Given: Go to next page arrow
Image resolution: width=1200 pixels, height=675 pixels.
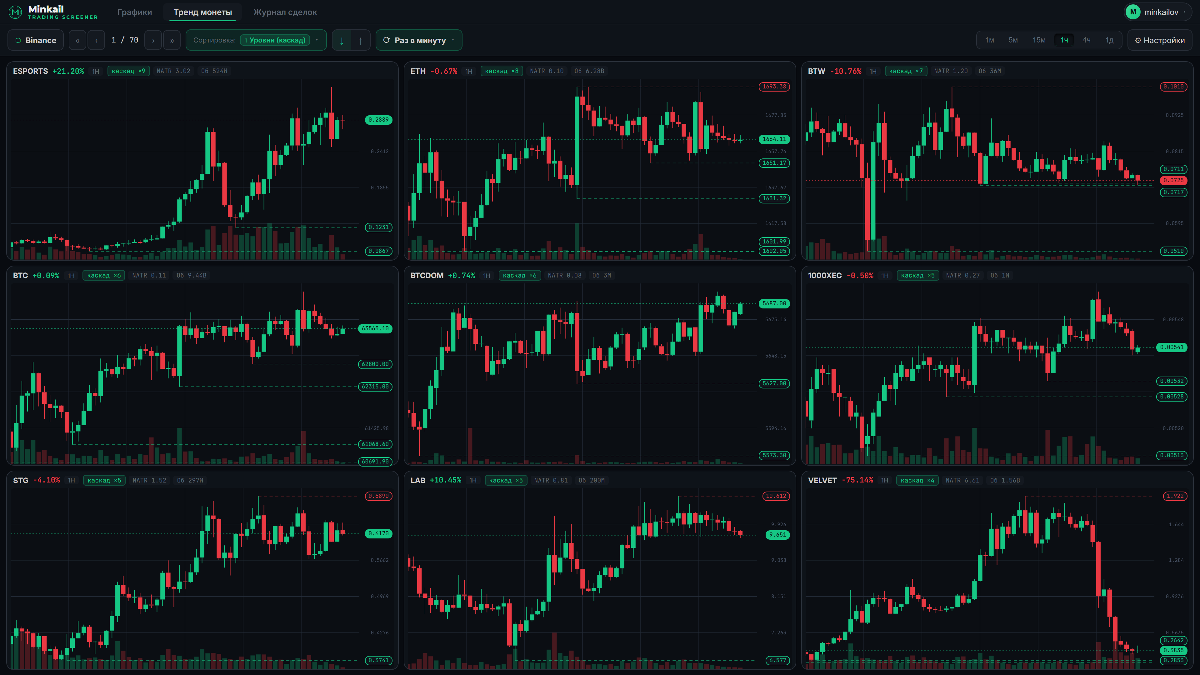Looking at the screenshot, I should tap(153, 40).
